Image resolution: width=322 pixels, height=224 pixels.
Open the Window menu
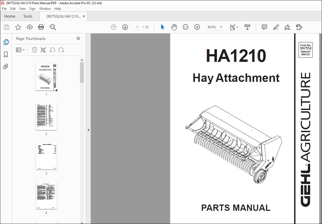[45, 9]
